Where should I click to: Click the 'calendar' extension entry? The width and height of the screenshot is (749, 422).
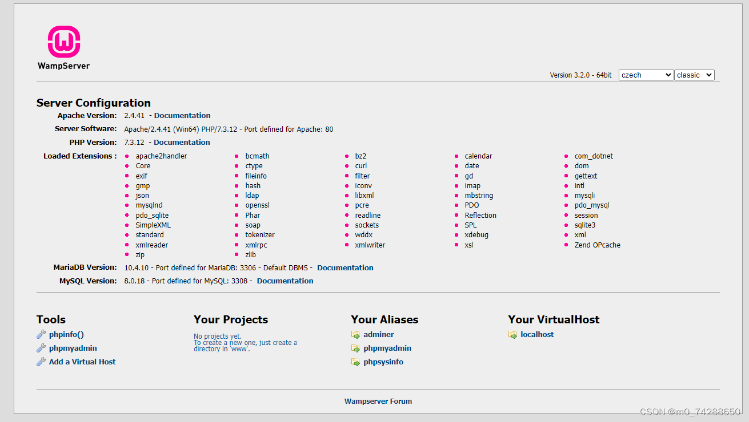click(x=478, y=156)
